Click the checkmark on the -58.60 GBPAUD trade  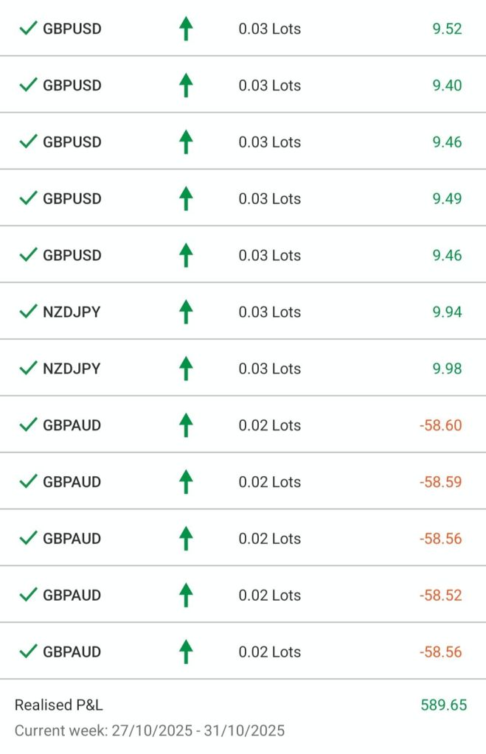(28, 425)
